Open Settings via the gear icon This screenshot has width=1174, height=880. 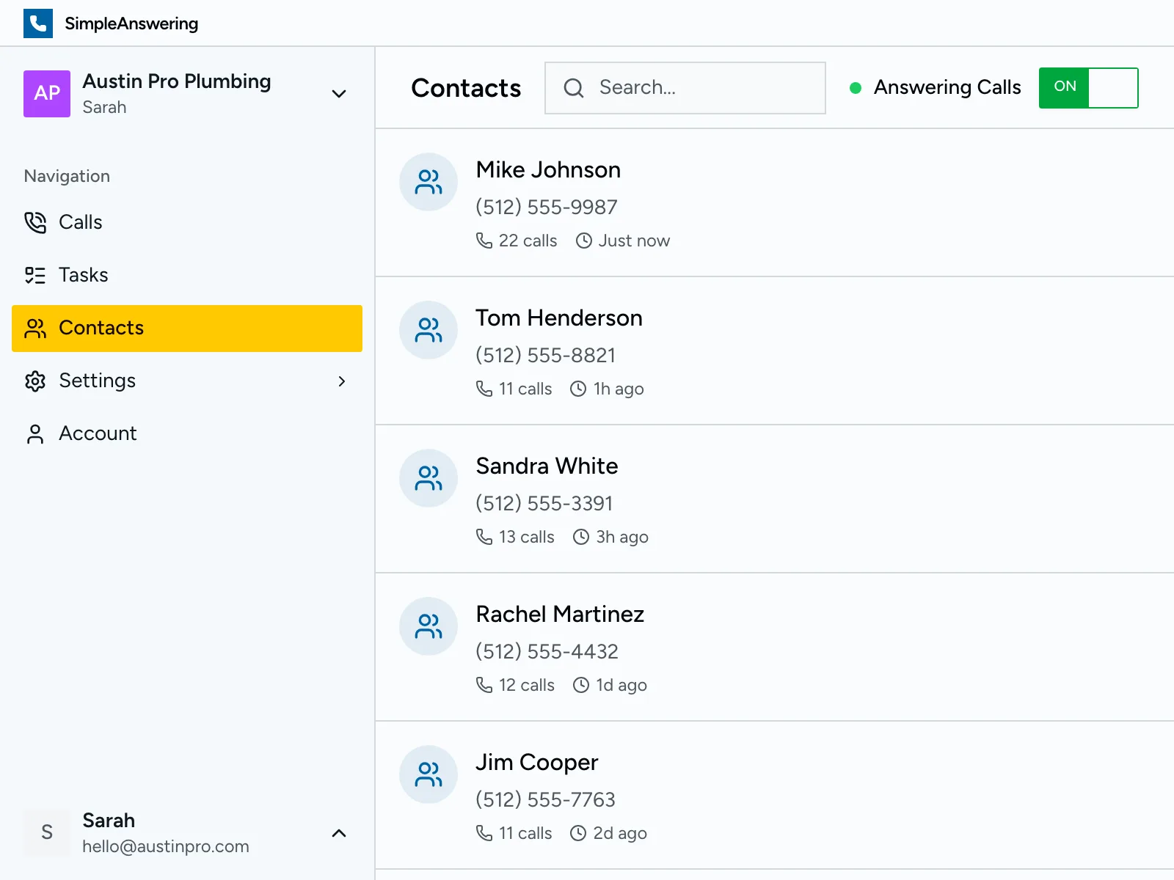[34, 381]
